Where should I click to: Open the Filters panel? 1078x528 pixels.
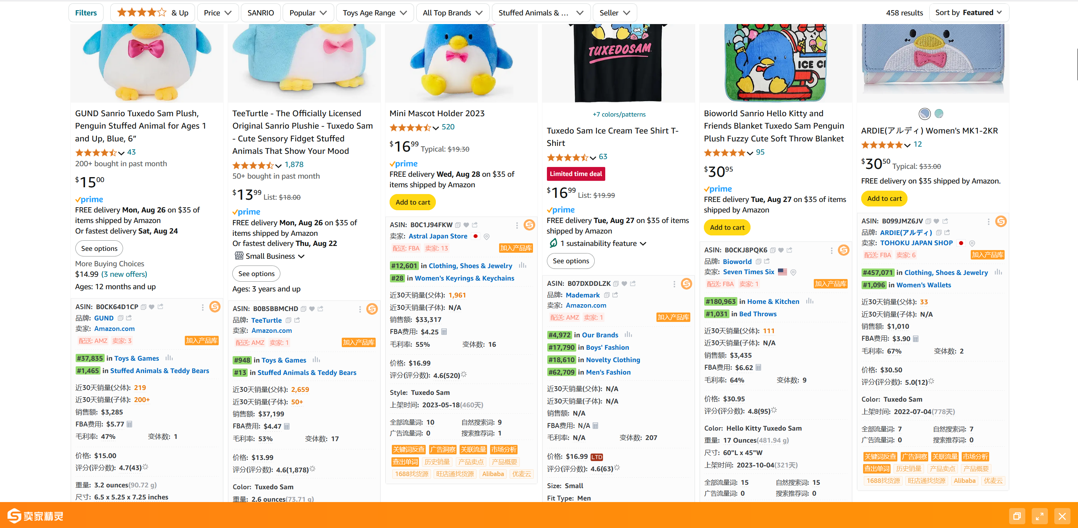tap(86, 13)
